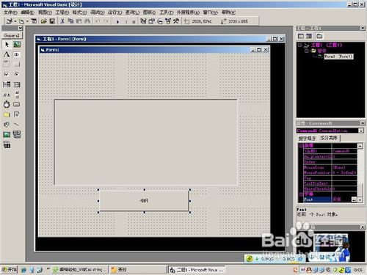
Task: Select the Line control tool
Action: [17, 125]
